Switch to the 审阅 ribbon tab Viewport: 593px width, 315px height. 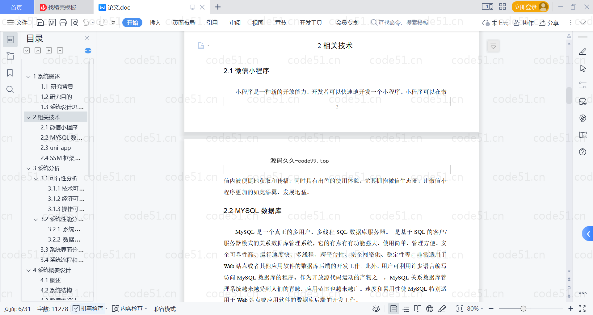point(235,23)
